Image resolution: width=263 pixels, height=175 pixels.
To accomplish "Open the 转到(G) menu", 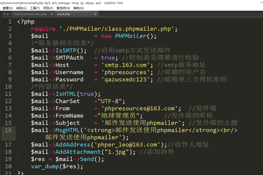I will 21,8.
